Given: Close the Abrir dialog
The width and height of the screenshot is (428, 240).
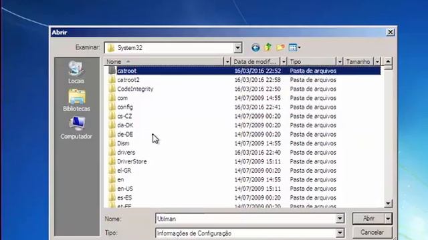Looking at the screenshot, I should (x=391, y=32).
